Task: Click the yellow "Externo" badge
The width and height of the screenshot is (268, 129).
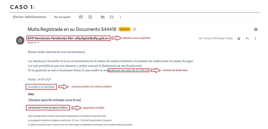Action: coord(124,29)
